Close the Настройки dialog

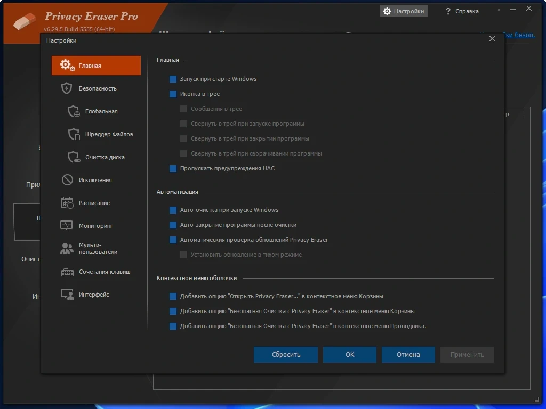coord(492,38)
